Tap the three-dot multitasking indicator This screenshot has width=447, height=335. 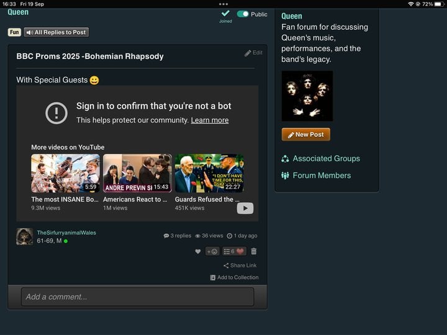pos(223,4)
